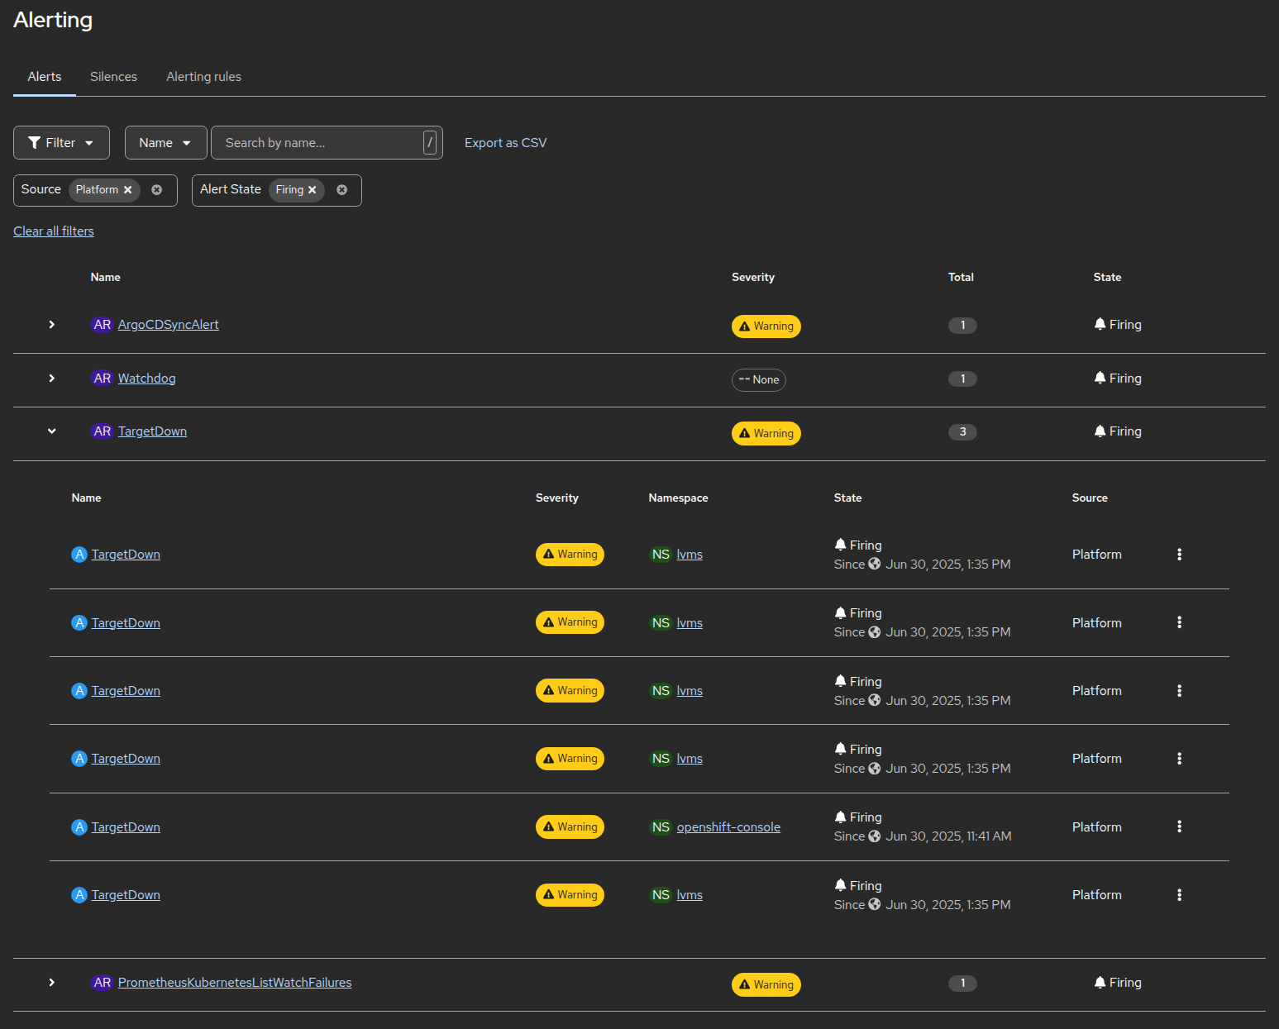This screenshot has width=1279, height=1029.
Task: Expand the PrometheusKubernetesListWatchFailures row
Action: [x=52, y=983]
